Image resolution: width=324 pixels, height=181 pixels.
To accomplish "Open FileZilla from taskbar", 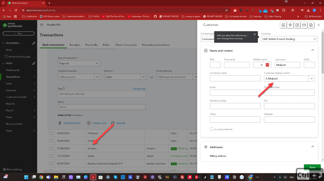I will pos(182,177).
